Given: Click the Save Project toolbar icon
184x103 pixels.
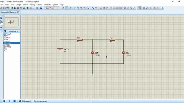Looking at the screenshot, I should click(5, 8).
